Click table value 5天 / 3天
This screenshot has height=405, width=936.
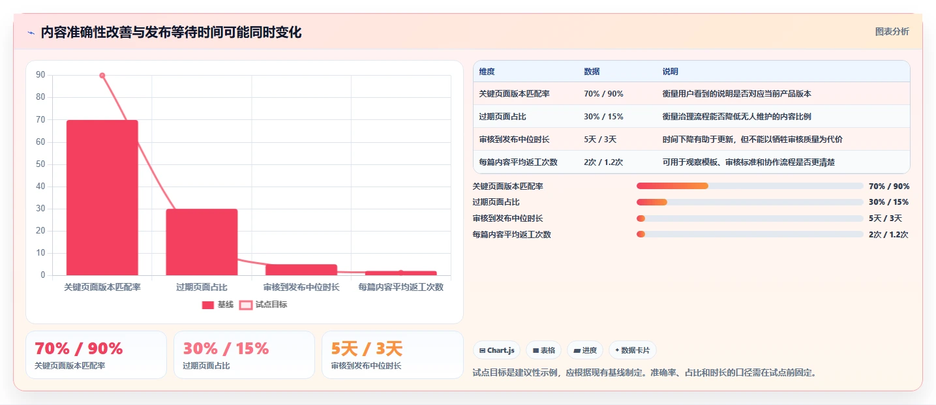(600, 140)
